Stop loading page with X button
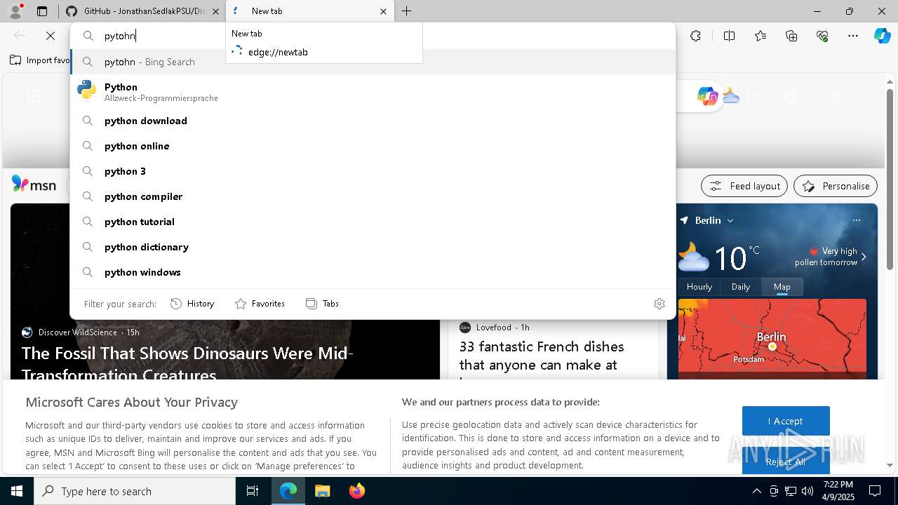 [51, 36]
